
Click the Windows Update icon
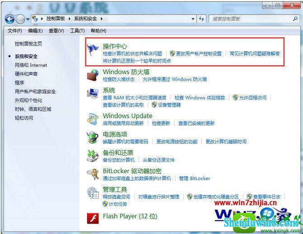click(x=93, y=119)
